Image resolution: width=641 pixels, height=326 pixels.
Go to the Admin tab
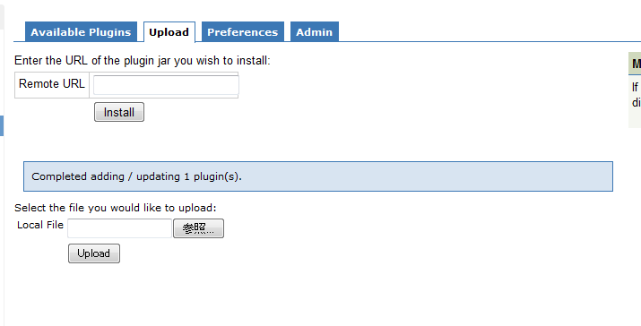(x=315, y=32)
